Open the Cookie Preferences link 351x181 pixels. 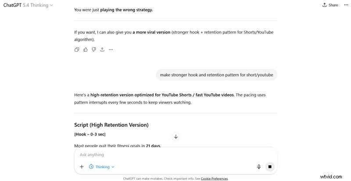[x=214, y=179]
